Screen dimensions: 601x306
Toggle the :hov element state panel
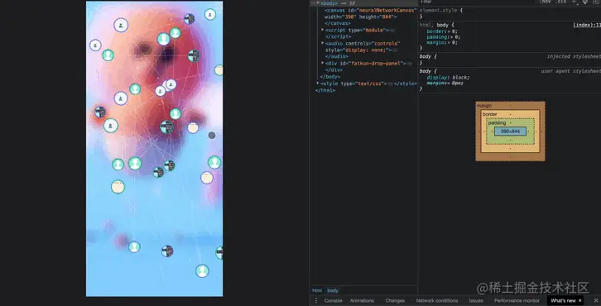click(545, 2)
